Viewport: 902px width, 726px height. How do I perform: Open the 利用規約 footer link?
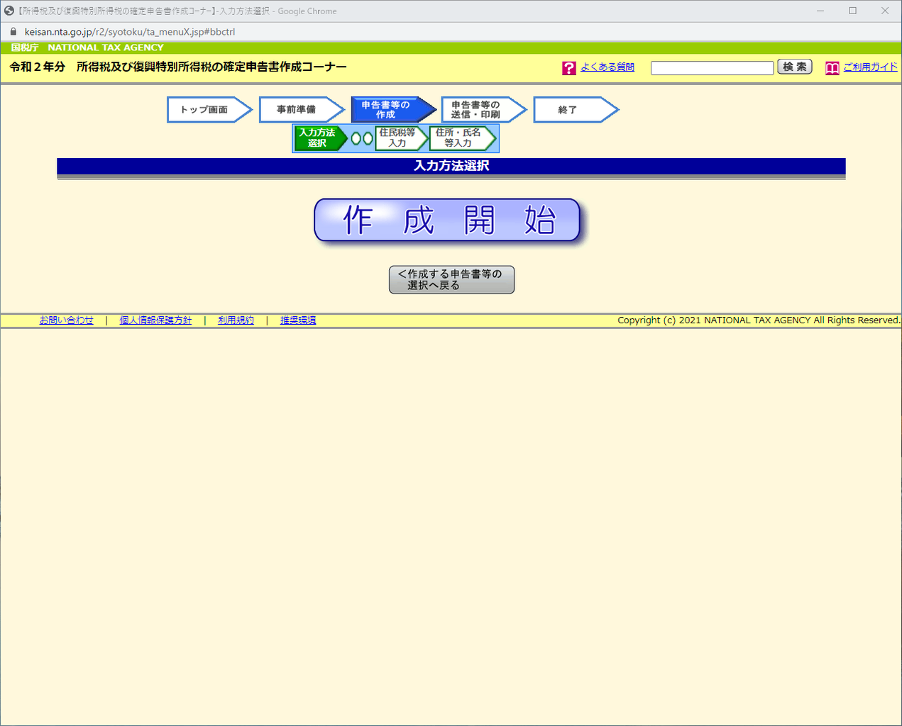(236, 320)
